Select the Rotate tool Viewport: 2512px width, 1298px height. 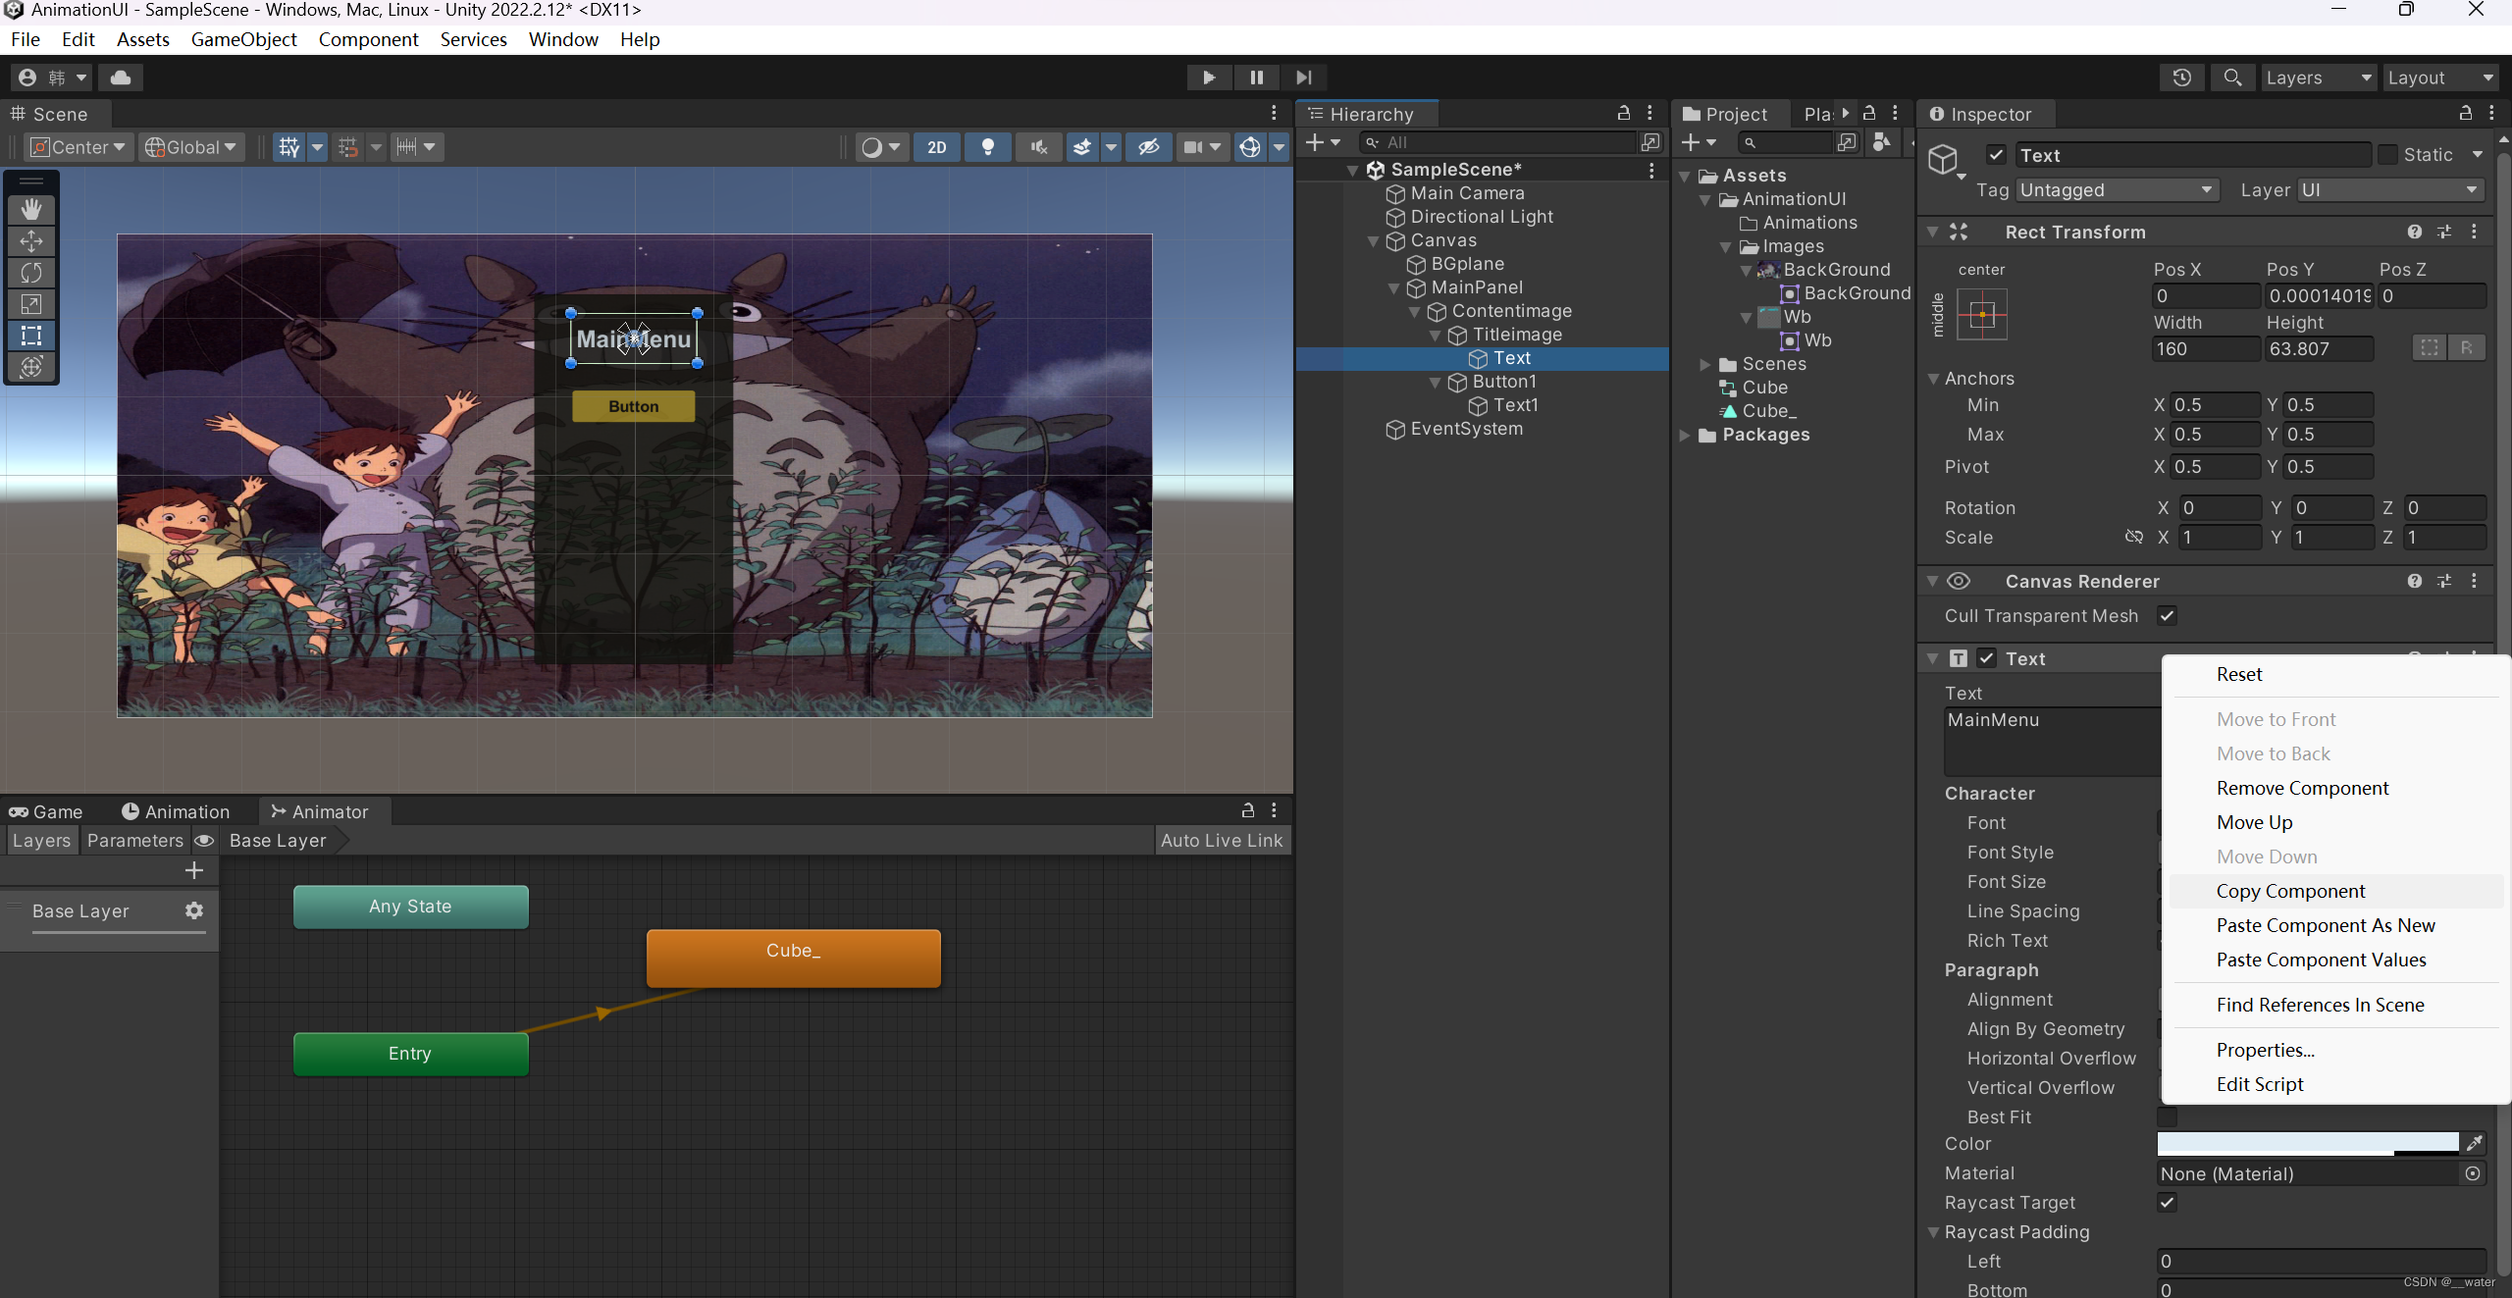click(31, 272)
